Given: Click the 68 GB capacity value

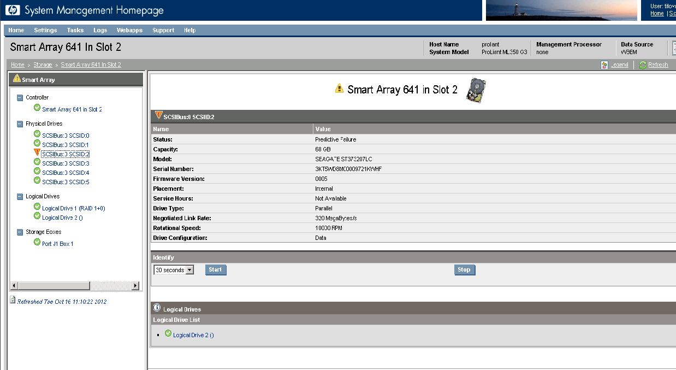Looking at the screenshot, I should [x=323, y=149].
